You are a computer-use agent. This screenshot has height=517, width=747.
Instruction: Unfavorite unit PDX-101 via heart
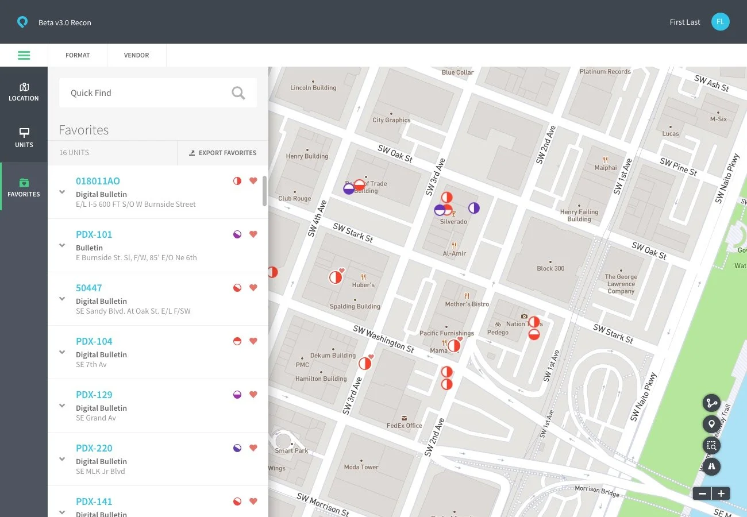(x=253, y=234)
